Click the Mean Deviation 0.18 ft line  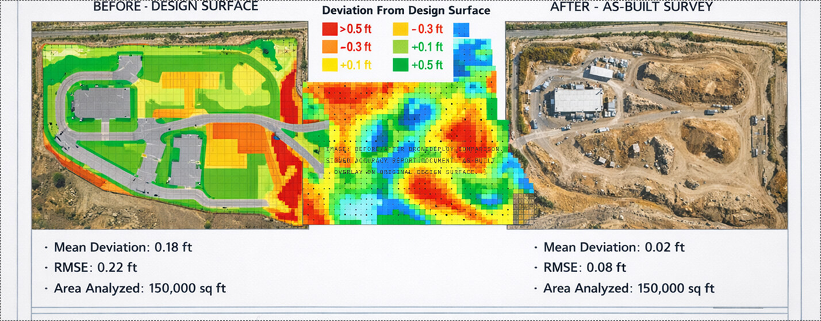[x=122, y=247]
